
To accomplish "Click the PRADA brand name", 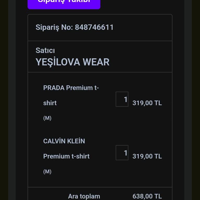I will pyautogui.click(x=54, y=88).
